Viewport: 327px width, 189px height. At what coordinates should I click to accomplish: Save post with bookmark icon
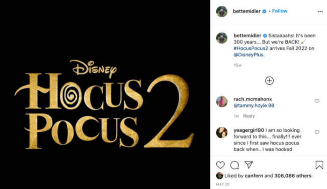pos(319,165)
